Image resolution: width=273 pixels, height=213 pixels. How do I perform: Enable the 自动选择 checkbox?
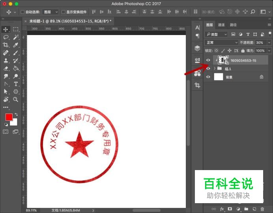(x=22, y=12)
